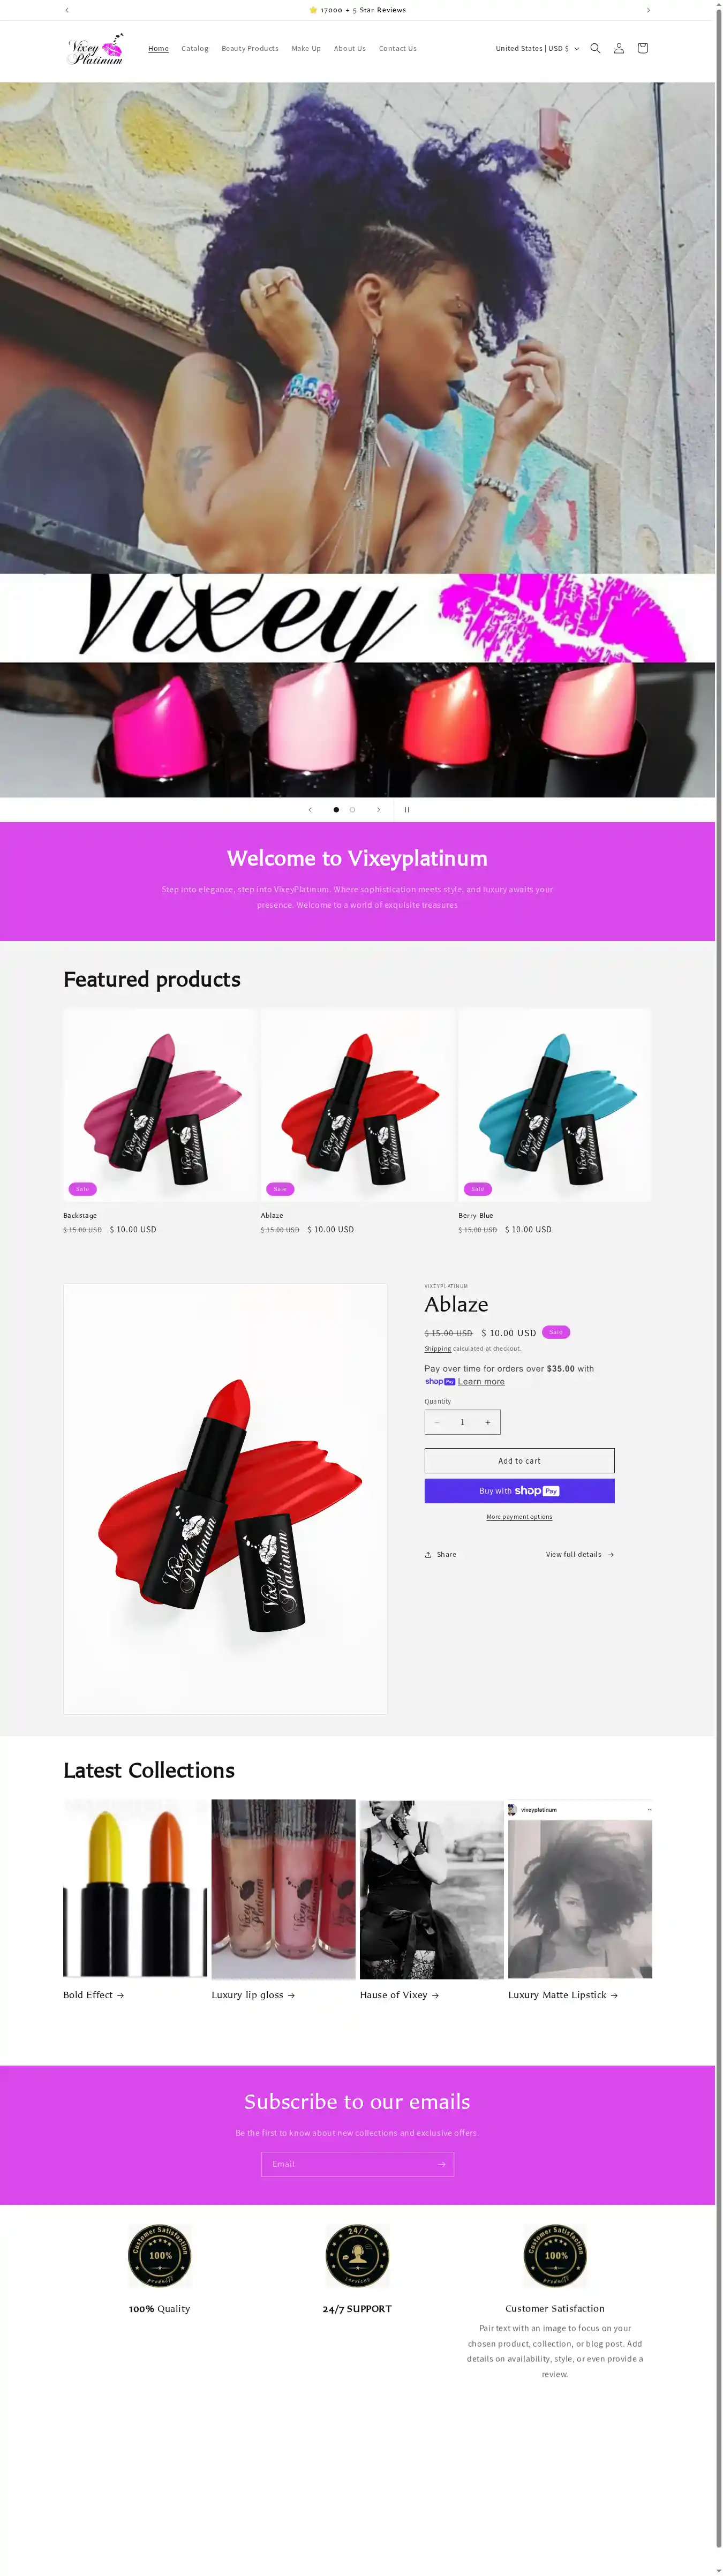The height and width of the screenshot is (2576, 723).
Task: Show next announcement in top bar
Action: [x=648, y=10]
